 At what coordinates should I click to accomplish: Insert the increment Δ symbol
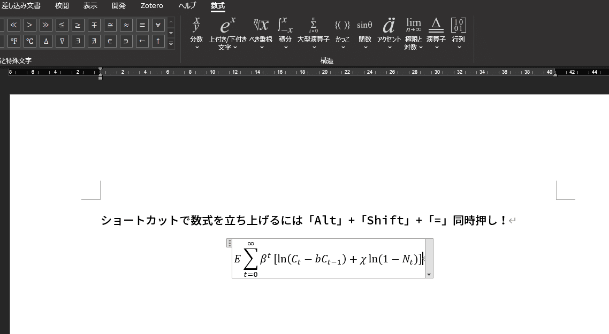click(x=46, y=41)
